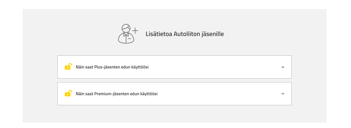Click the word 'käyttöösi' in the Premium row
This screenshot has height=128, width=351.
point(149,94)
